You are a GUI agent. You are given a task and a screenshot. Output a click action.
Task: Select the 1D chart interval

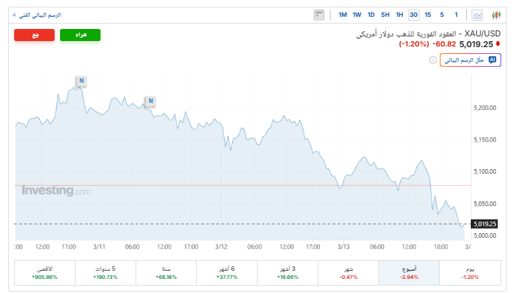click(371, 15)
